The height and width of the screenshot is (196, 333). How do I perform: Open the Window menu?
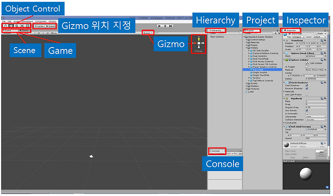pos(52,21)
